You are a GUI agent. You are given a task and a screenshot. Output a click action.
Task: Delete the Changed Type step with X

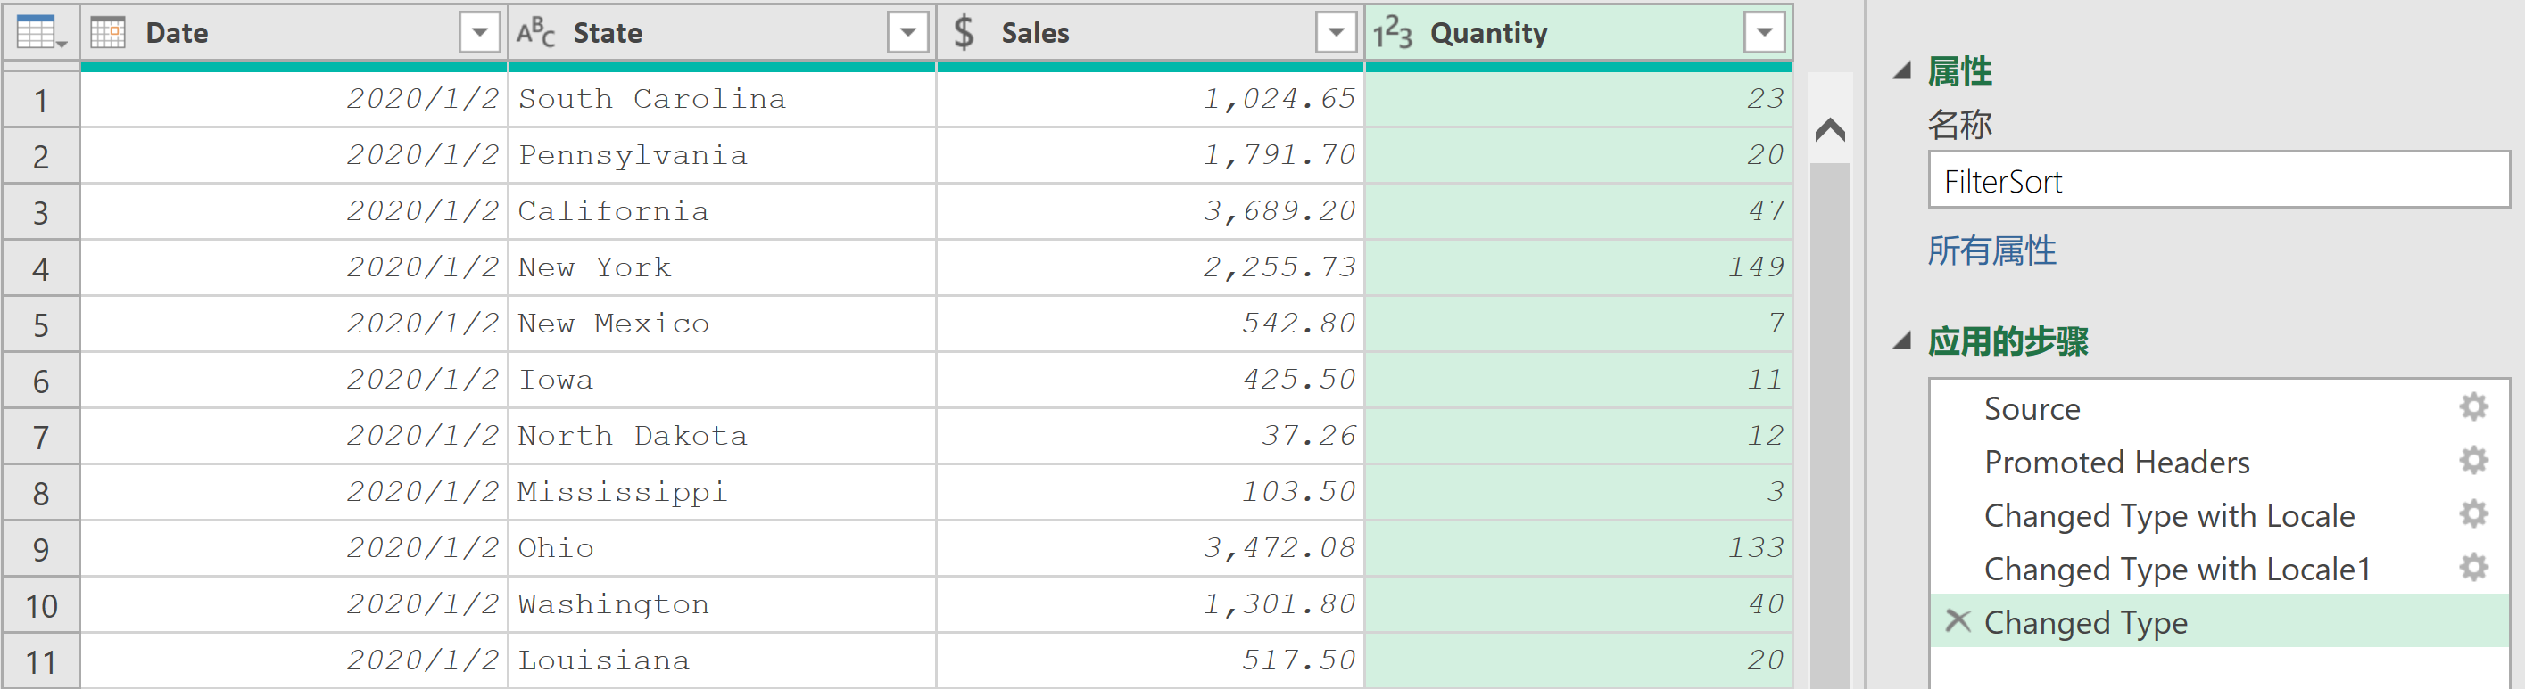[1958, 621]
